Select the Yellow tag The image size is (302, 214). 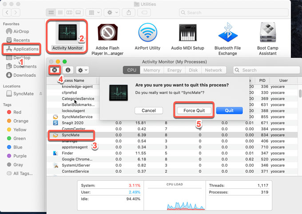[16, 130]
